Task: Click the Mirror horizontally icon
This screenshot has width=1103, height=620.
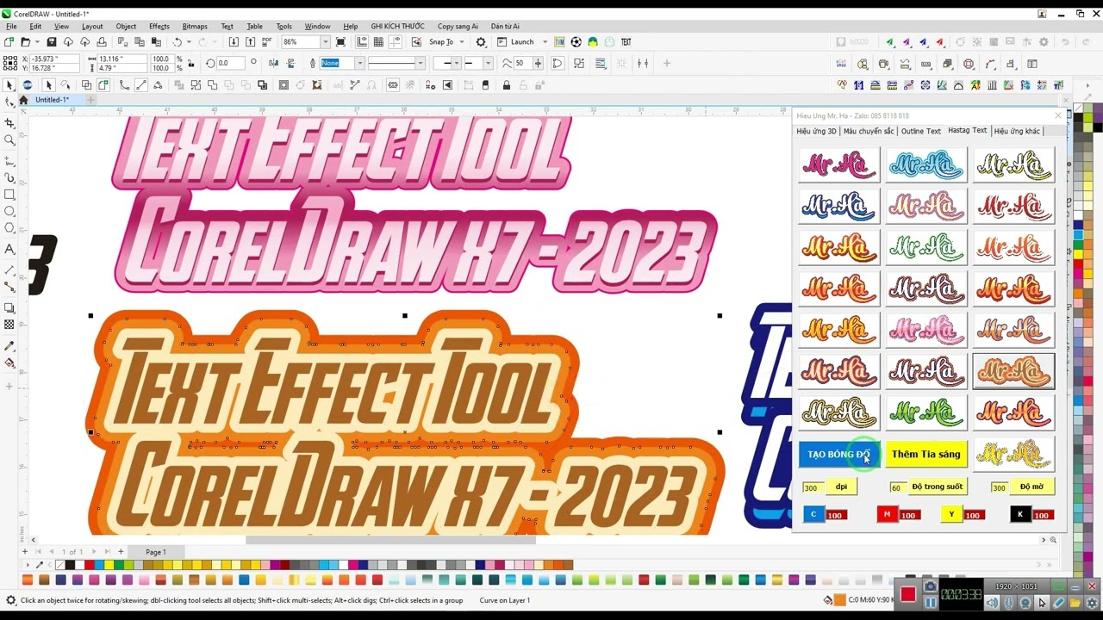Action: 273,63
